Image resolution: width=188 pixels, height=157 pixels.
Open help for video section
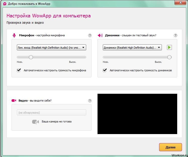(x=90, y=101)
